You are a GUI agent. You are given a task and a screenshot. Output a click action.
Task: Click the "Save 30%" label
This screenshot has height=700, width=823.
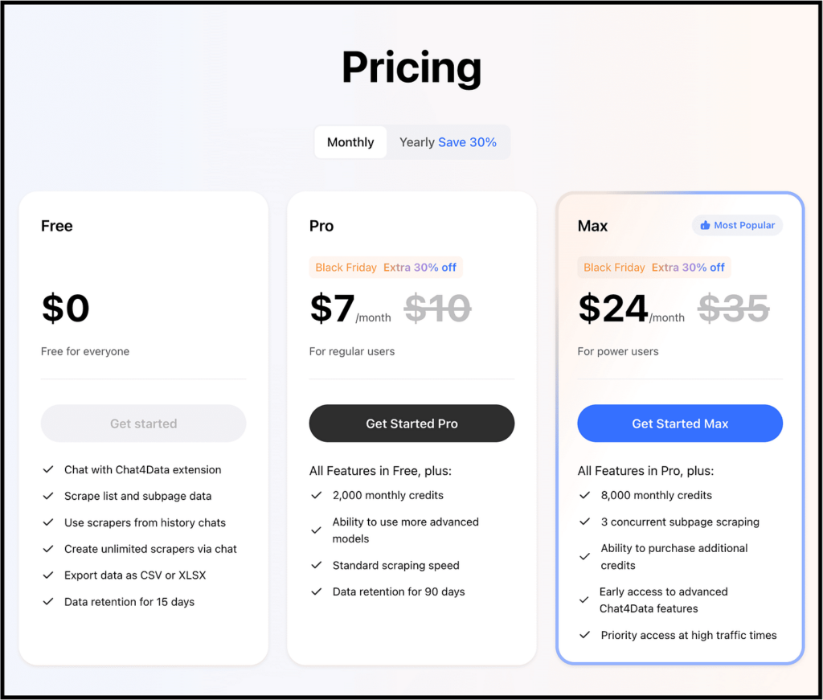467,141
